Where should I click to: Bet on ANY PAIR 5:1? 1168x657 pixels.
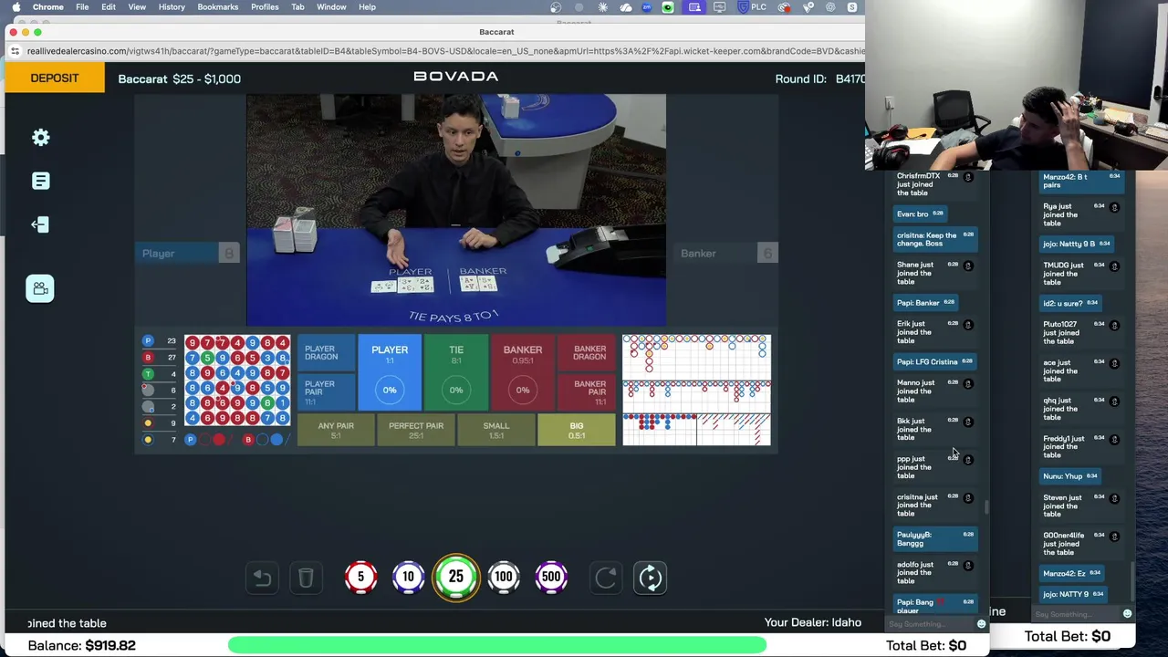336,429
